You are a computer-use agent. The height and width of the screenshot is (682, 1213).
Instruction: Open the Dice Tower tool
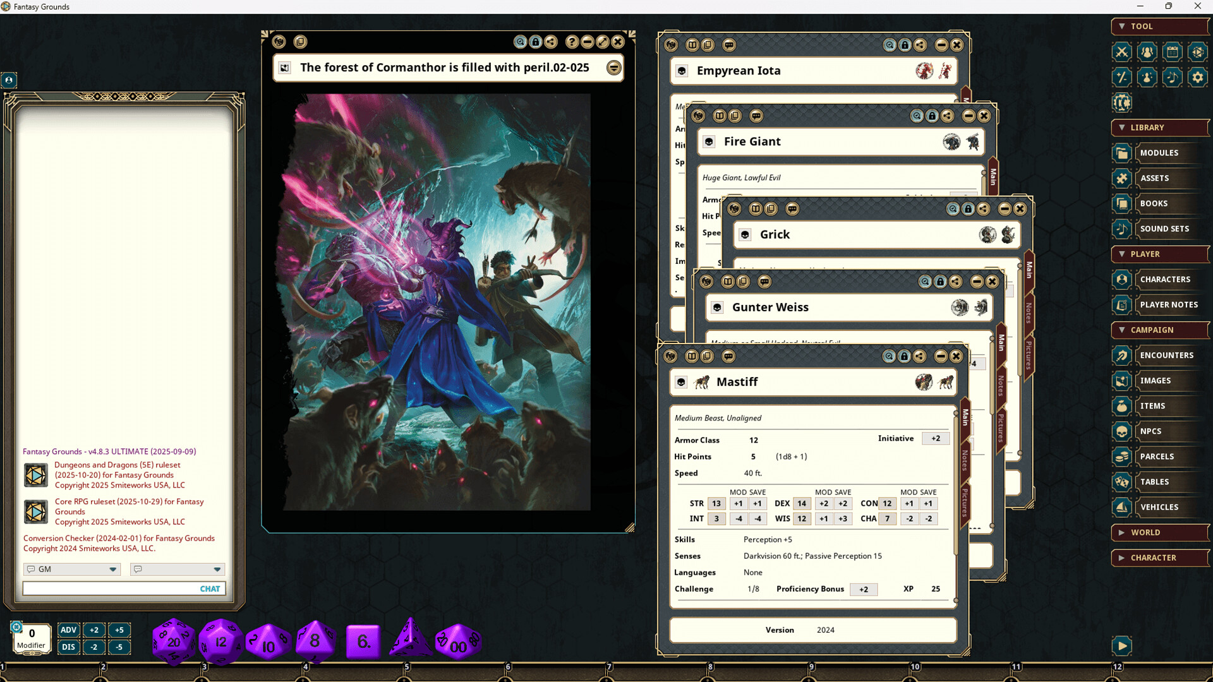click(x=1198, y=52)
